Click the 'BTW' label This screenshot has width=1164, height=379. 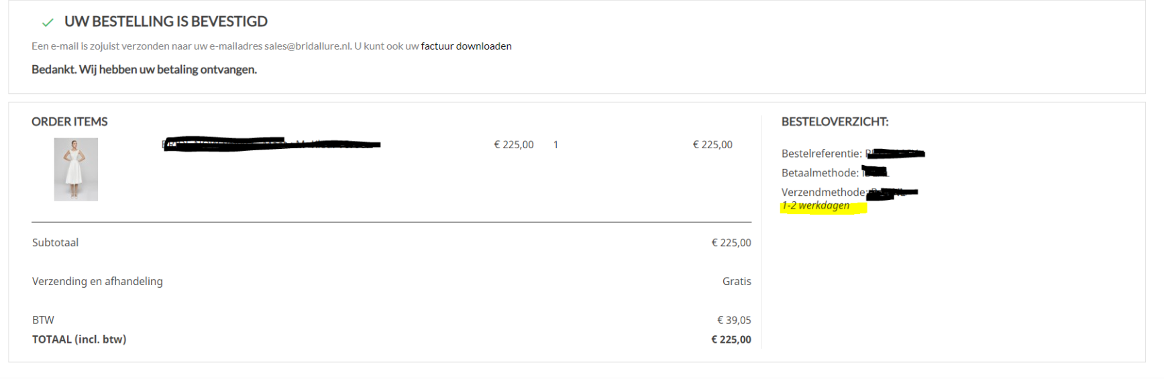[43, 321]
